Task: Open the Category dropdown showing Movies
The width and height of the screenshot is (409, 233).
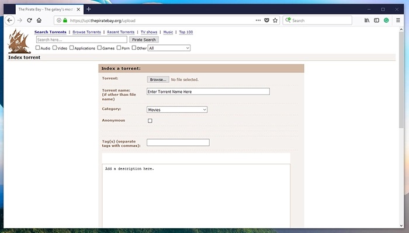Action: tap(177, 110)
